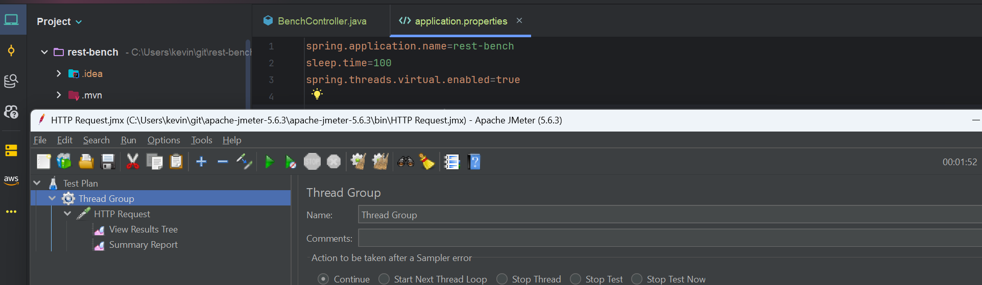The height and width of the screenshot is (285, 982).
Task: Save the JMeter test plan with floppy icon
Action: pyautogui.click(x=108, y=162)
